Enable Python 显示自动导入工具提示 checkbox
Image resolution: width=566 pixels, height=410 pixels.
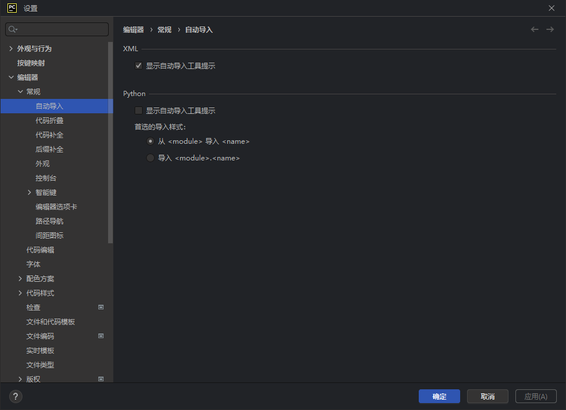tap(139, 110)
